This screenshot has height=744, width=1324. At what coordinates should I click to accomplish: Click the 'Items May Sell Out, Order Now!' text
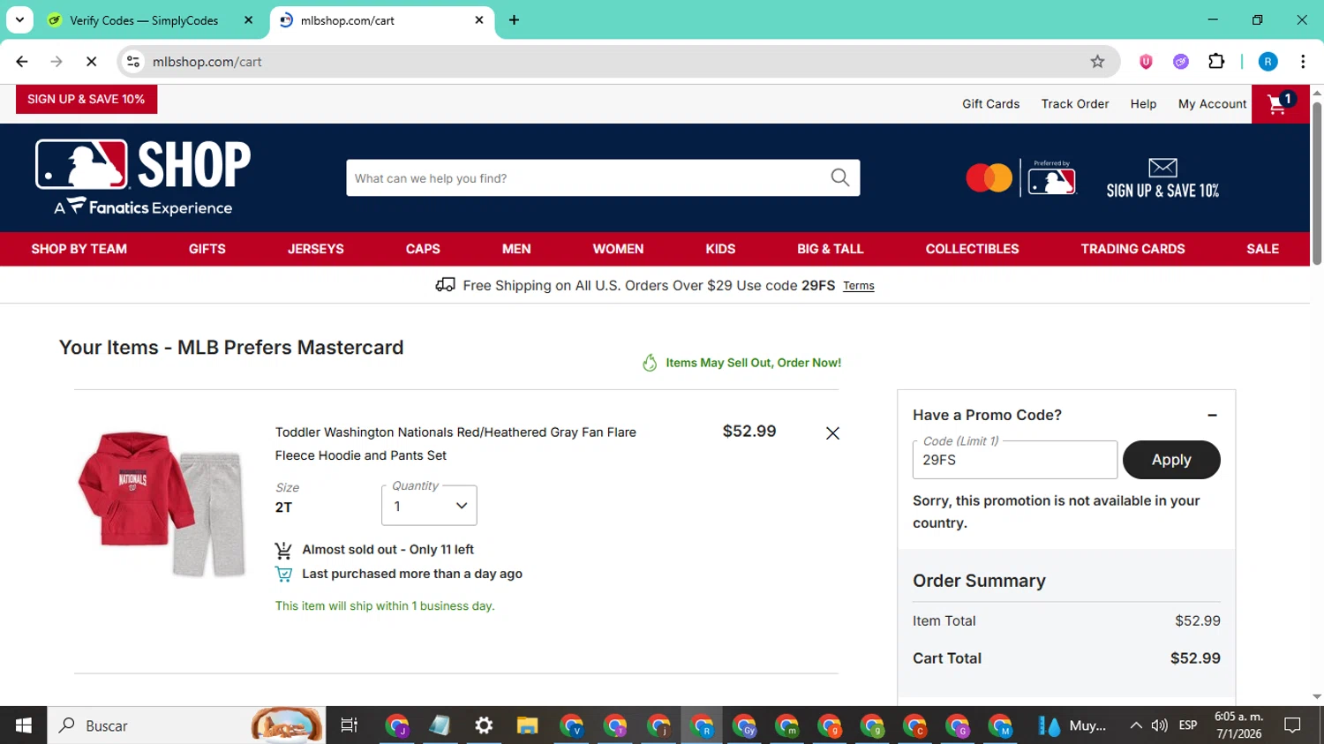point(753,363)
